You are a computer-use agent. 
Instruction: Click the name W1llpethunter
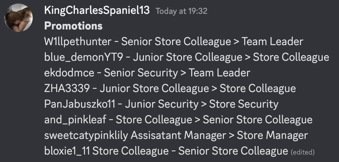pyautogui.click(x=77, y=42)
